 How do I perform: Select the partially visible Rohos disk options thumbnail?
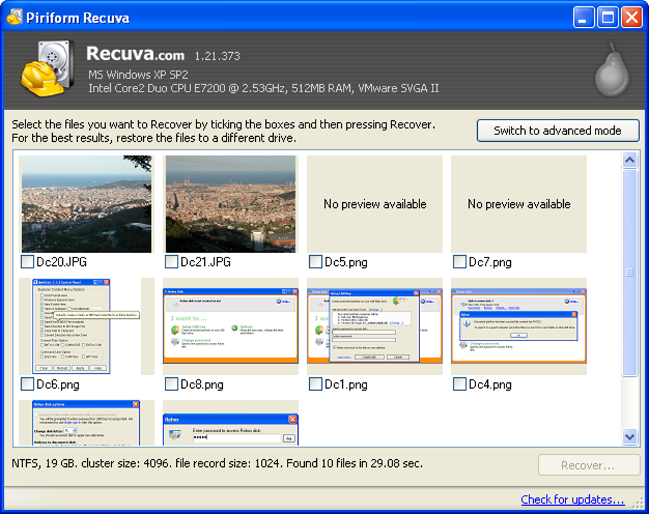87,423
